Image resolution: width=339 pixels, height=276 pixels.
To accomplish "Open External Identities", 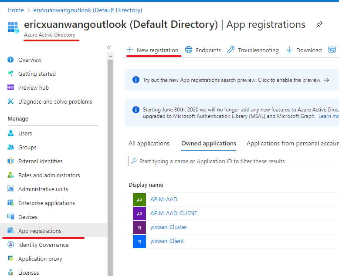I will (41, 162).
